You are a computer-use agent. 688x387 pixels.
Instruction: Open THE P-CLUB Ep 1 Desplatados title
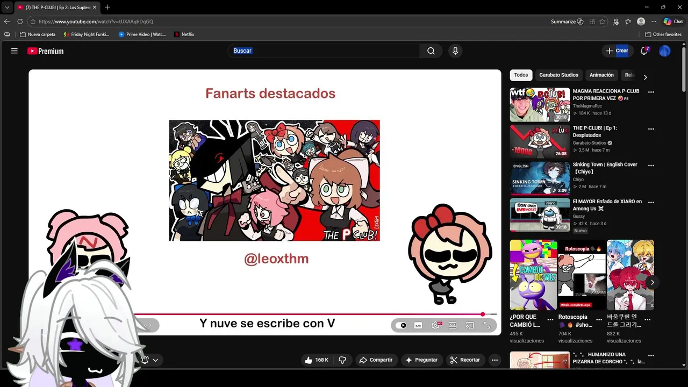(x=595, y=132)
